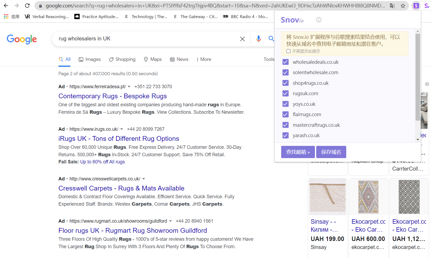Uncheck flairrugs.com domain
432x258 pixels.
(x=285, y=114)
